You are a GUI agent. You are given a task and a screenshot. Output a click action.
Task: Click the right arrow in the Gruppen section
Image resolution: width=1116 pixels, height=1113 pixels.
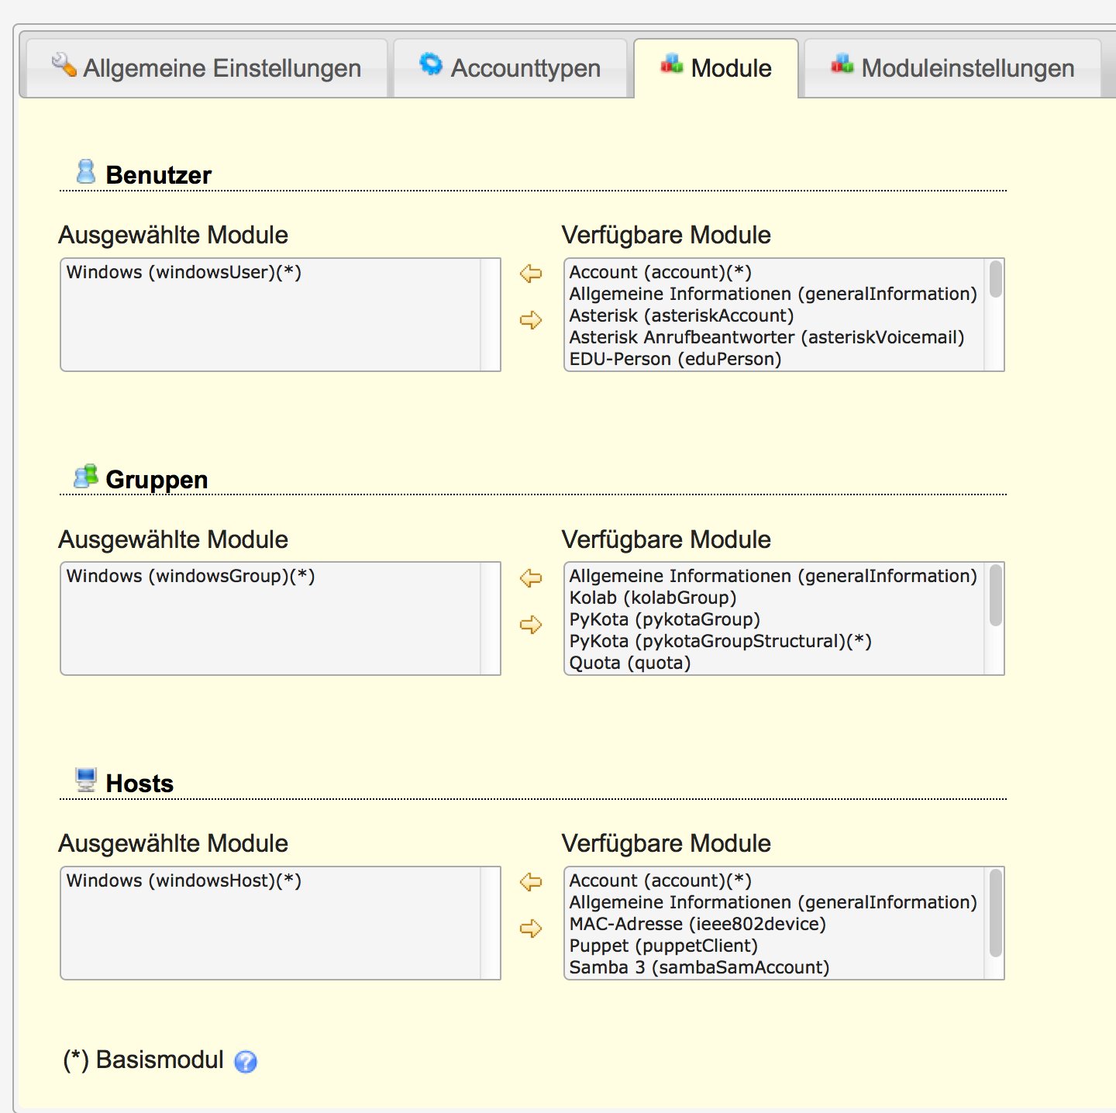coord(531,625)
